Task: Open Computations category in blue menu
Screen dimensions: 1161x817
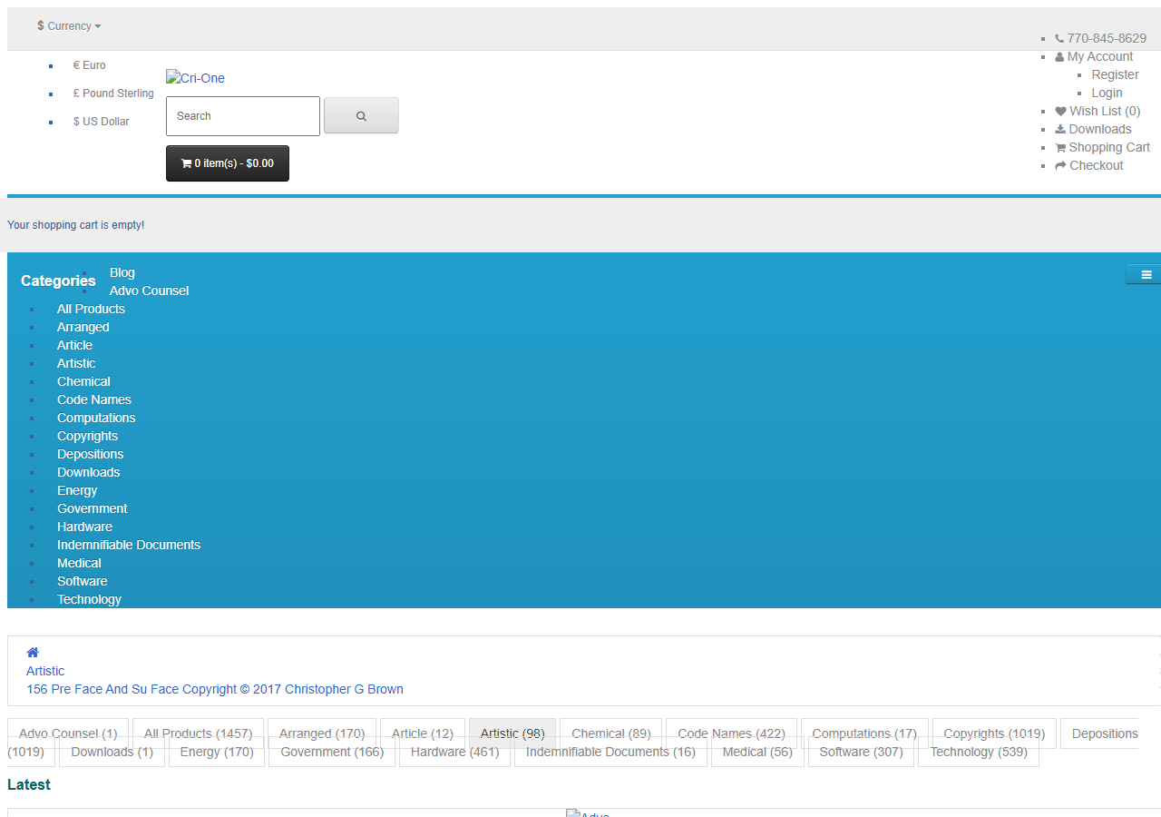Action: tap(96, 418)
